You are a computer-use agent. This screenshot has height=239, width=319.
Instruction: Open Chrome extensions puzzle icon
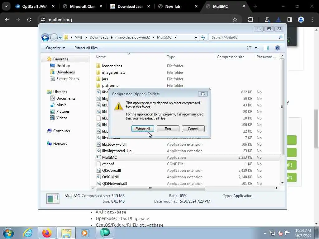point(251,20)
